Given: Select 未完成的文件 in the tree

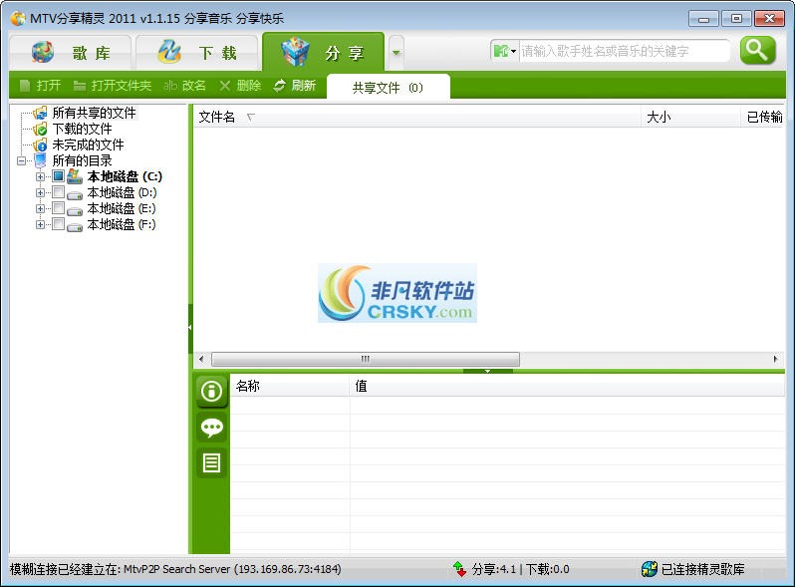Looking at the screenshot, I should click(89, 145).
